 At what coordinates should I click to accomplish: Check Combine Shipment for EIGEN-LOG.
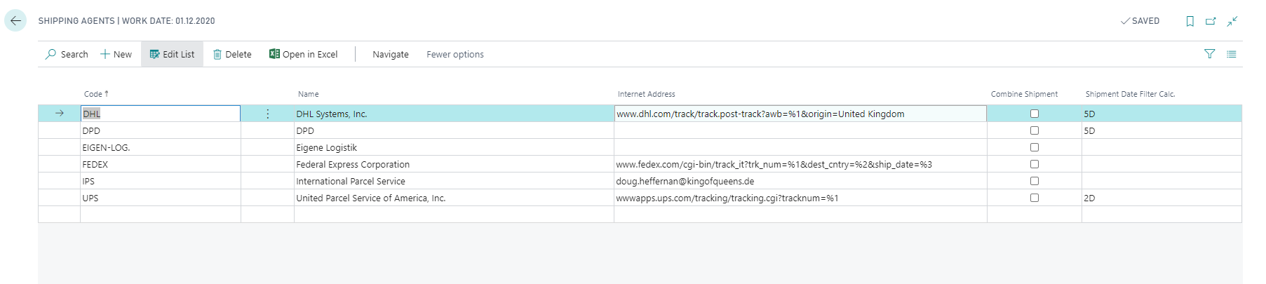[1035, 147]
